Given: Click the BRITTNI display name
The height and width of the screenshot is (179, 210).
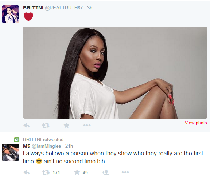Looking at the screenshot, I should click(x=33, y=8).
